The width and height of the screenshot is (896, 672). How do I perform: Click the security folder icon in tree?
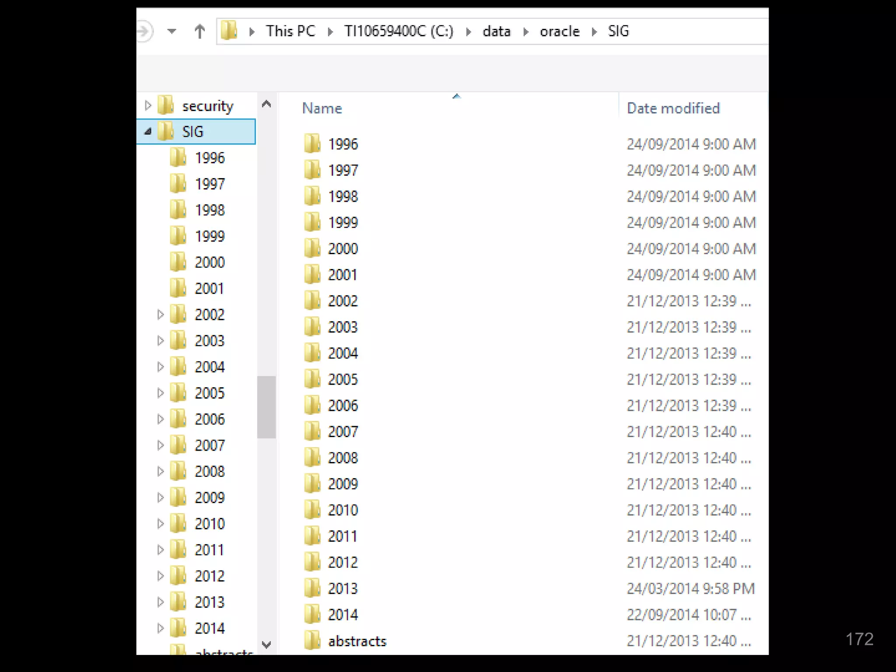[166, 105]
